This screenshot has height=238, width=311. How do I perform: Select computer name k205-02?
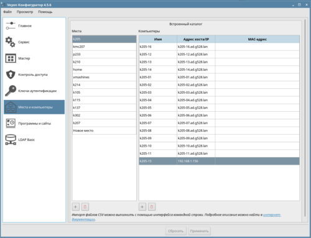[158, 85]
